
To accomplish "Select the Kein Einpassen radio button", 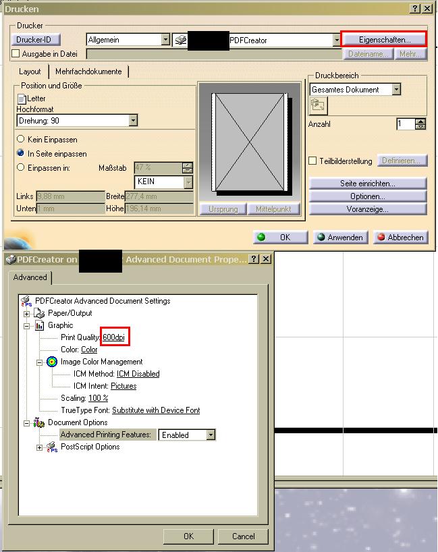I will [x=20, y=139].
